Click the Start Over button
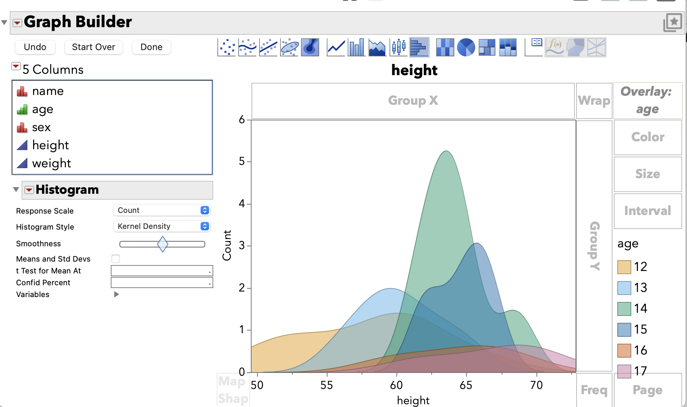The width and height of the screenshot is (687, 407). click(x=93, y=47)
